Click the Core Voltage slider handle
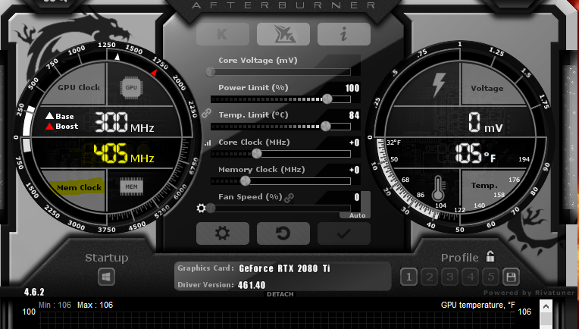The width and height of the screenshot is (579, 329). [211, 71]
